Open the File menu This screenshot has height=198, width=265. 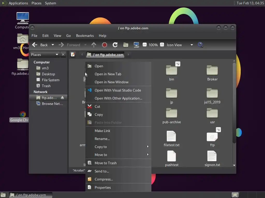[x=34, y=36]
